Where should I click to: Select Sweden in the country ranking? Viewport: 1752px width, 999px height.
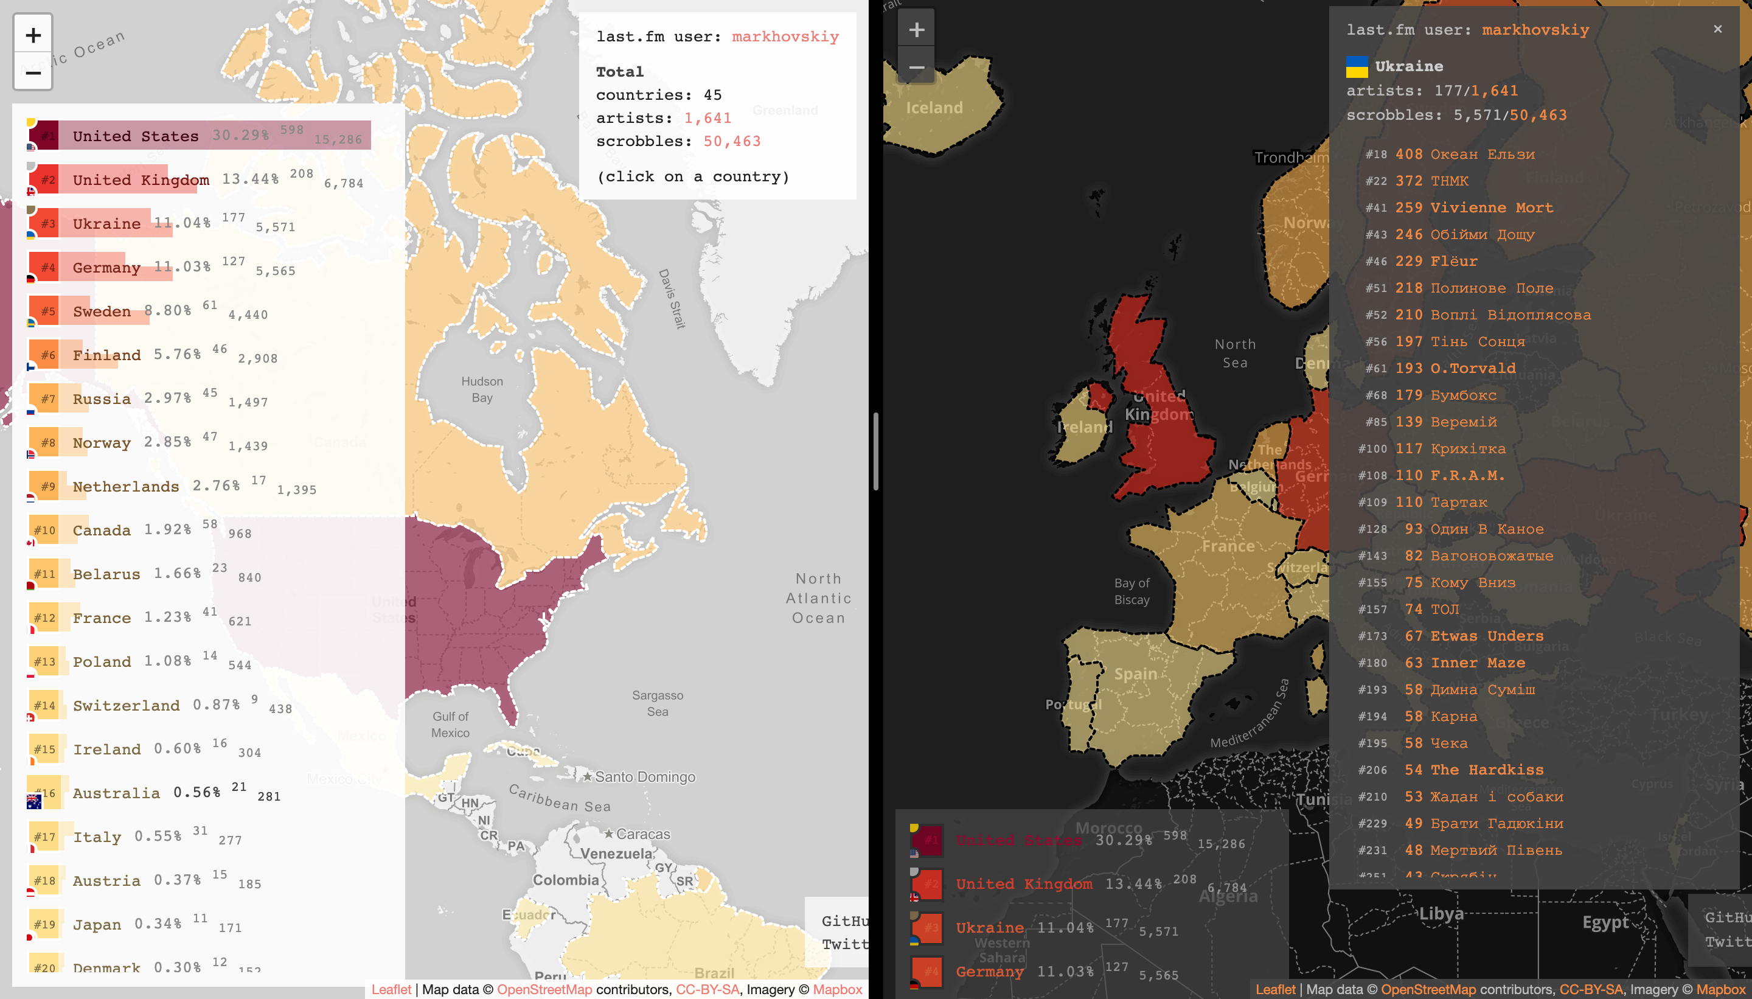147,311
